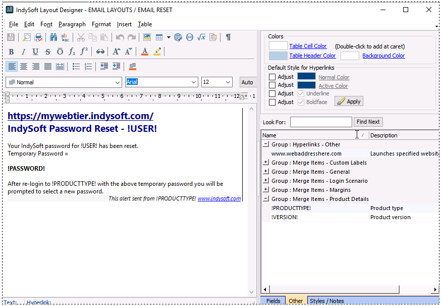Click the Print Preview magnifier icon

(26, 37)
